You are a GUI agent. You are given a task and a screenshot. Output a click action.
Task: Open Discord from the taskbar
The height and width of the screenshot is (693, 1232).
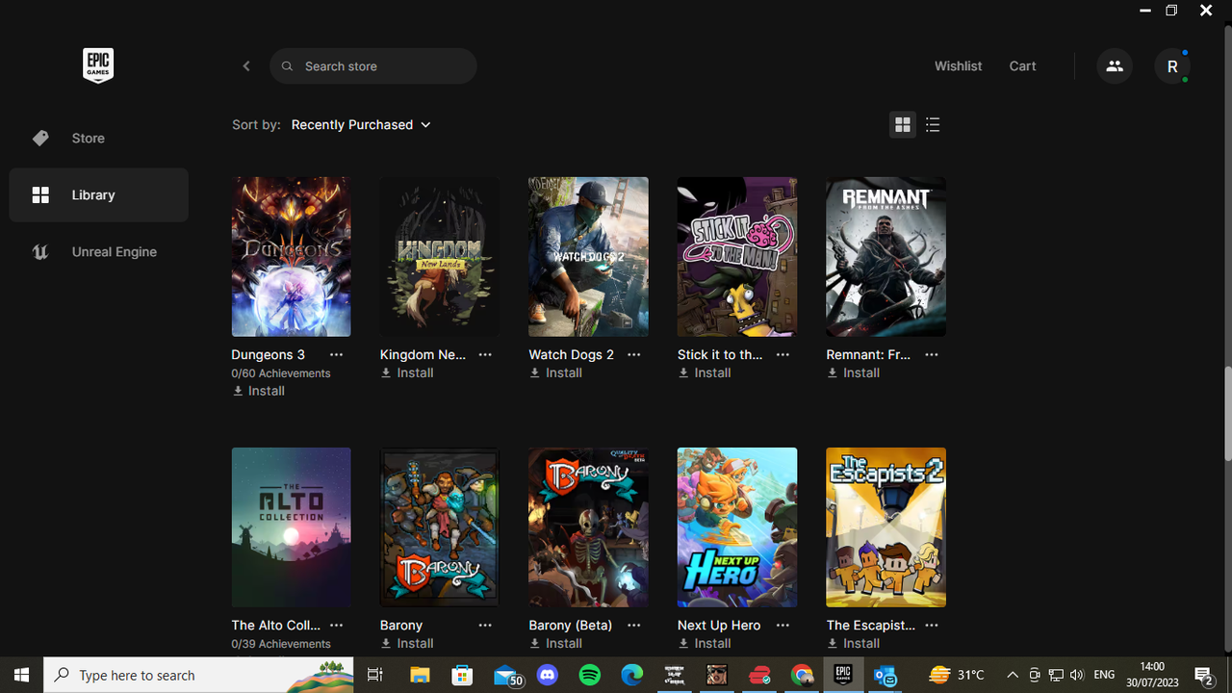coord(548,676)
